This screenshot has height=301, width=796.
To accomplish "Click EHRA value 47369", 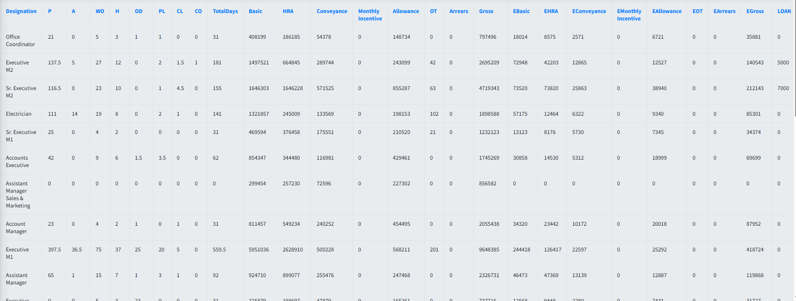I will click(x=551, y=275).
